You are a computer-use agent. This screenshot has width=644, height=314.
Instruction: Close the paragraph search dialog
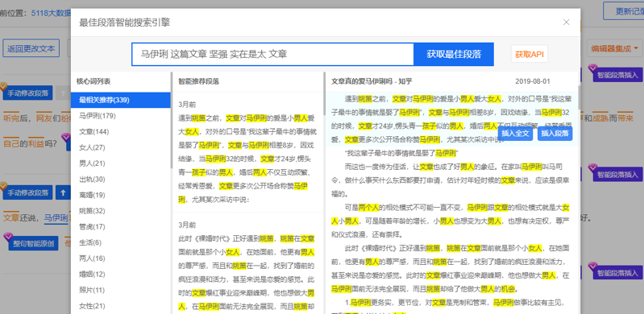[567, 23]
